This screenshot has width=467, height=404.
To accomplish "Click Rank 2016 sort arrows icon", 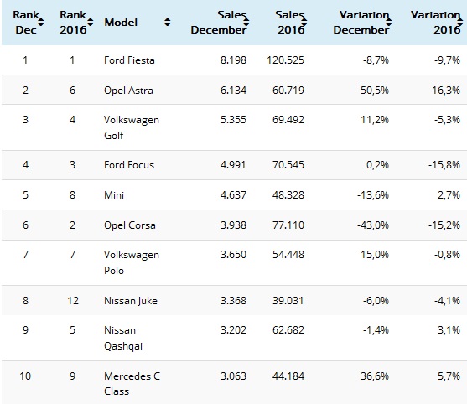I will 91,22.
